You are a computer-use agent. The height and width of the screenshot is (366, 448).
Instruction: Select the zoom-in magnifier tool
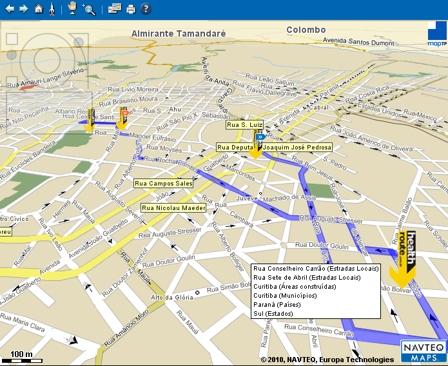coord(89,9)
